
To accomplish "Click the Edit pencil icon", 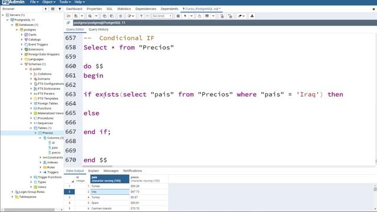I will coord(130,16).
